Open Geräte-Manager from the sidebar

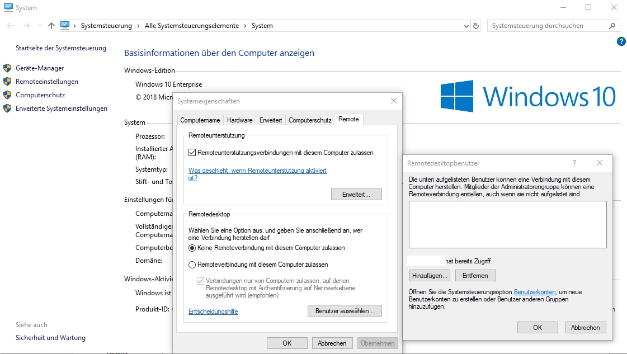coord(40,68)
